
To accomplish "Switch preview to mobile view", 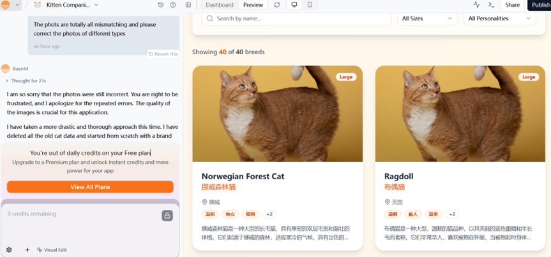I will coord(310,5).
